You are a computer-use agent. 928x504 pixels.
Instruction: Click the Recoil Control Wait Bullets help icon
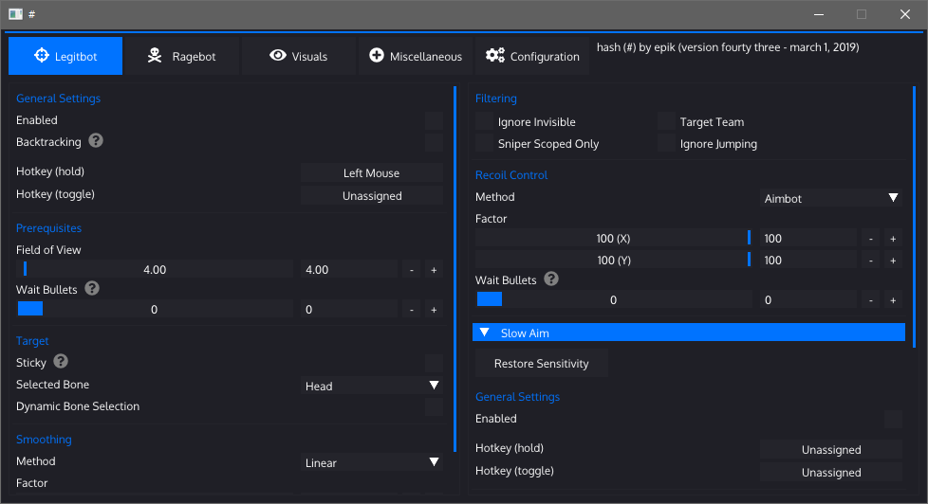551,279
